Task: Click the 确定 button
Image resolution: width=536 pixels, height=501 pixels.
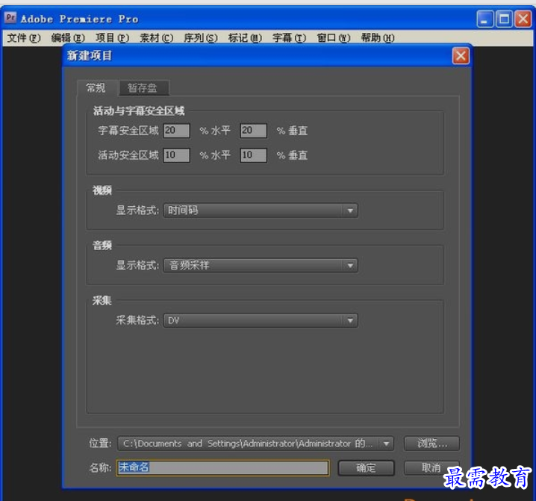Action: tap(366, 468)
